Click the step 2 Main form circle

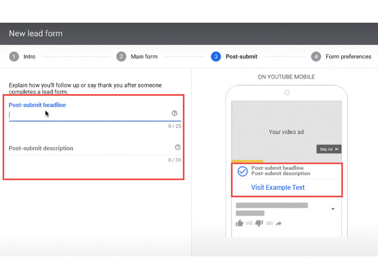(121, 56)
